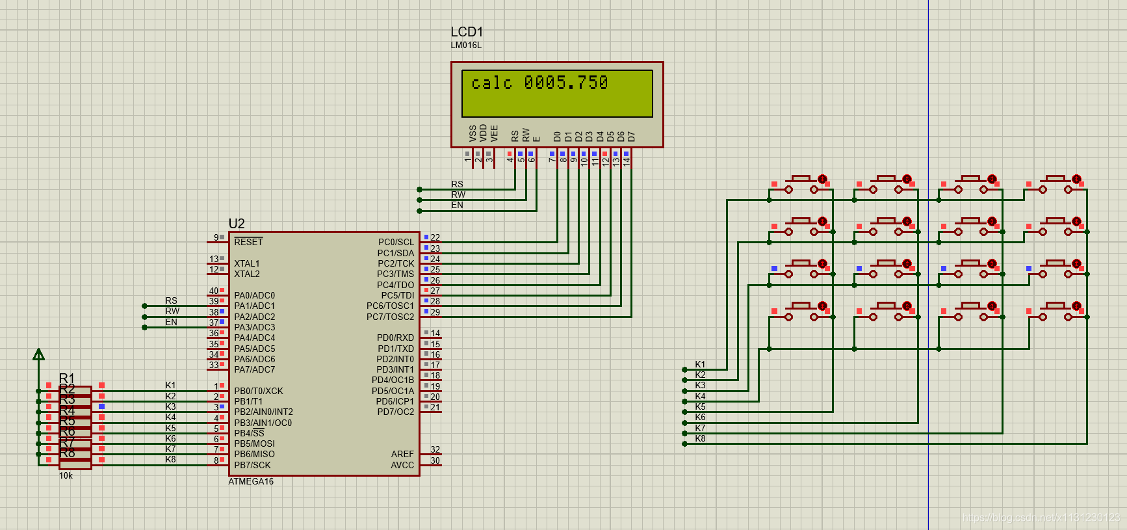1127x530 pixels.
Task: Click the K8 terminal on keypad wiring
Action: 684,444
